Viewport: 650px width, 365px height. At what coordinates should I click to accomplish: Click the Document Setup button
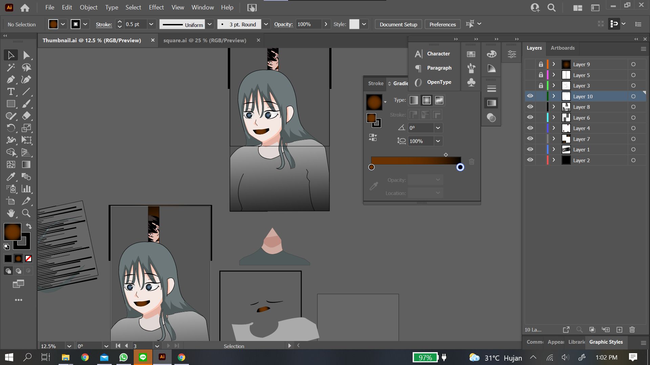click(x=398, y=24)
